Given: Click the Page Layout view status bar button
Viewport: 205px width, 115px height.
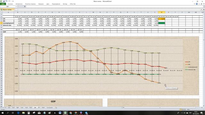Looking at the screenshot, I should click(x=183, y=110).
